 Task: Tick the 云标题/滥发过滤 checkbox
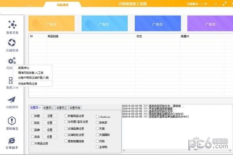66,122
